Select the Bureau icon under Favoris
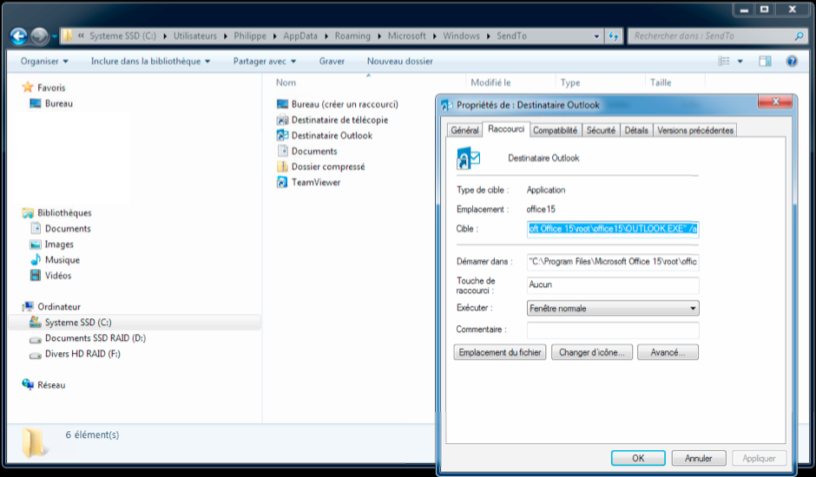 pyautogui.click(x=36, y=103)
